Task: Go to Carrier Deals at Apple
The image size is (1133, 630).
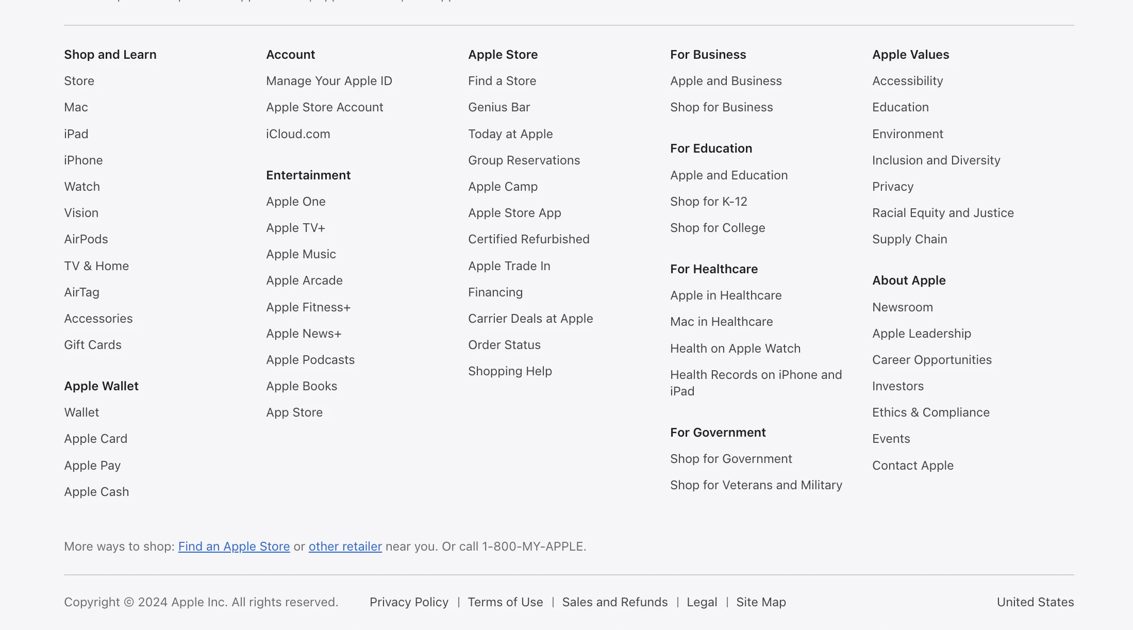Action: click(x=530, y=319)
